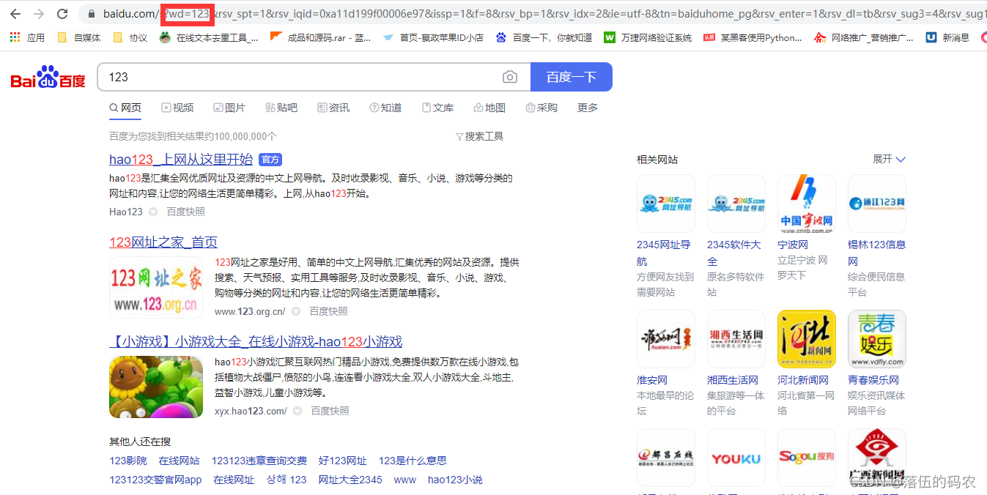Open 百度快照 for xyx.hao123.com result

[330, 412]
